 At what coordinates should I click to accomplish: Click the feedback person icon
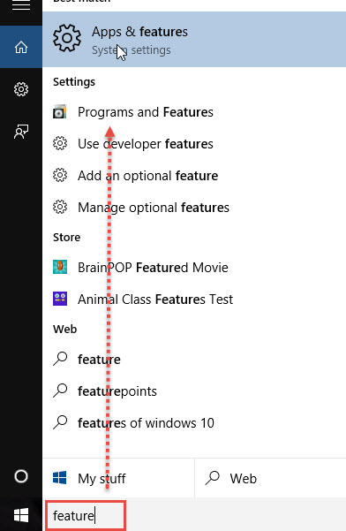(x=21, y=132)
